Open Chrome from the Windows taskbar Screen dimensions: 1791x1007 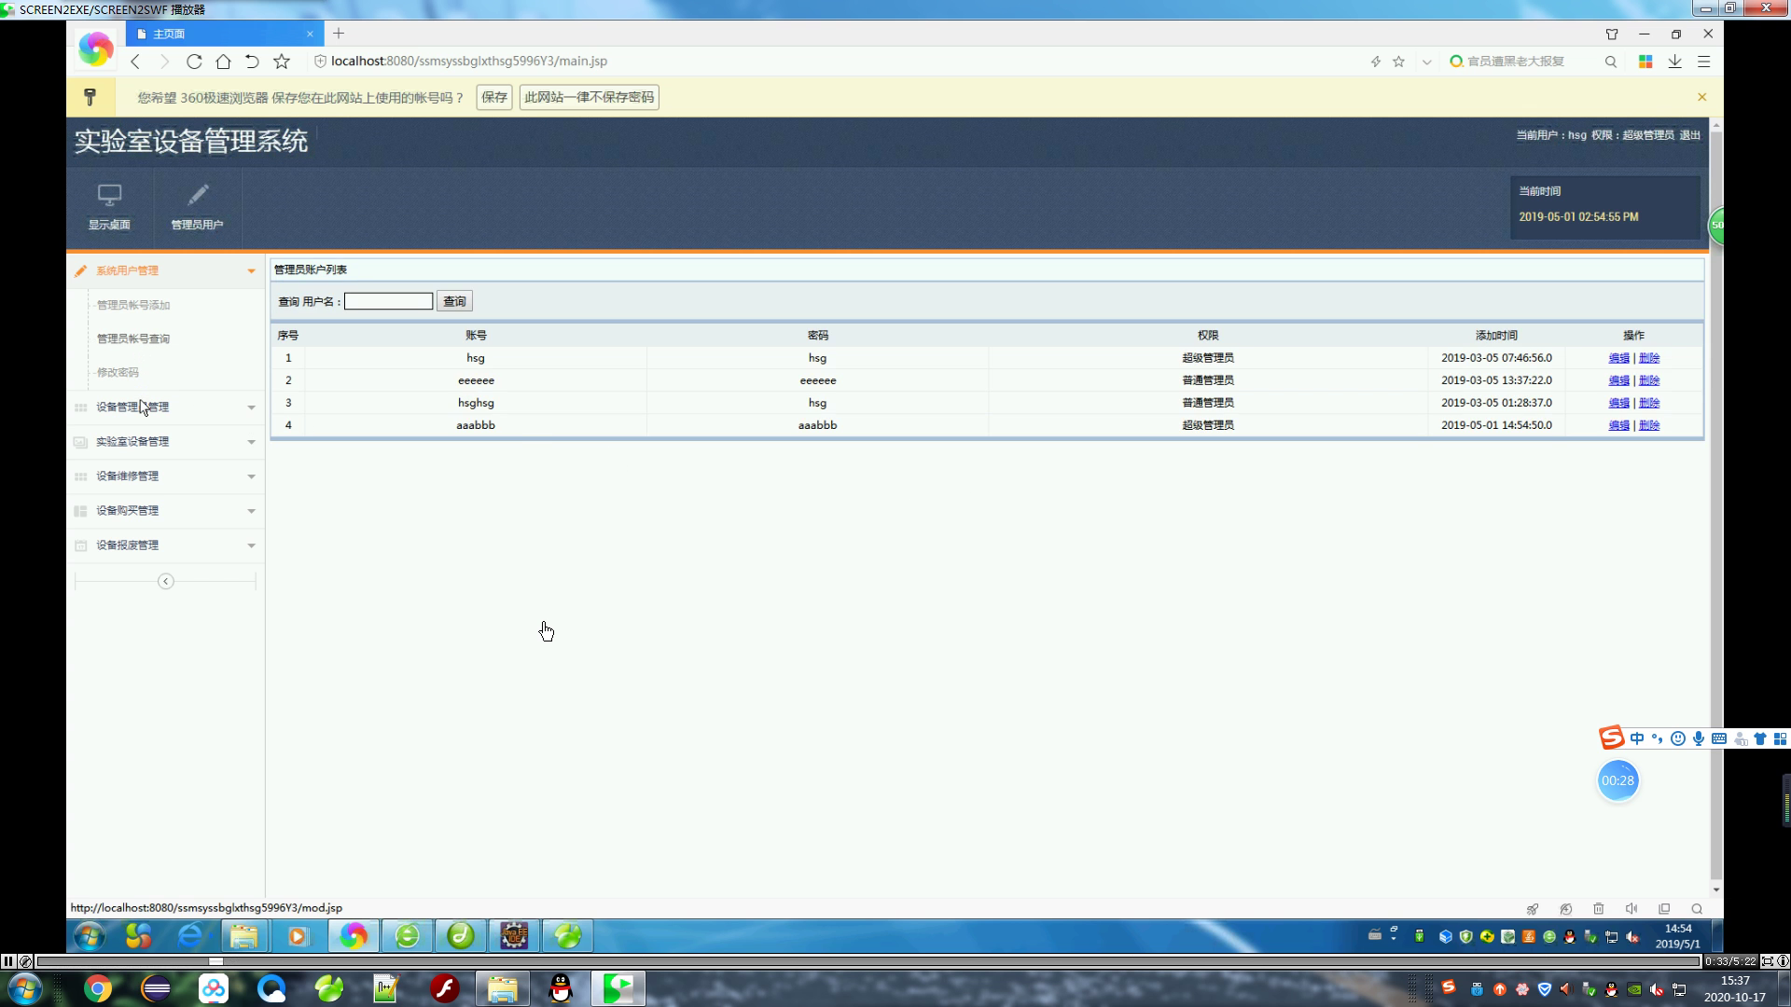[x=98, y=988]
